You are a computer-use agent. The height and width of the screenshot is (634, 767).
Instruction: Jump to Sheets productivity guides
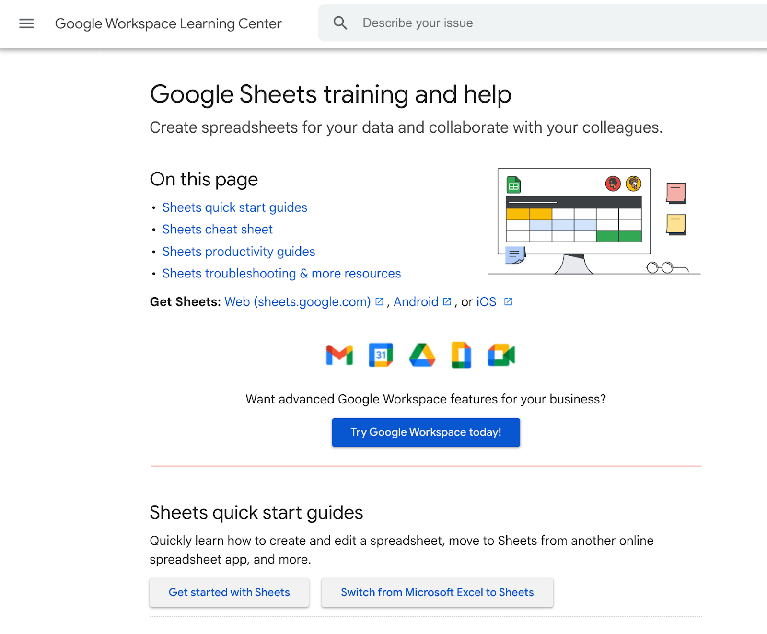click(239, 252)
